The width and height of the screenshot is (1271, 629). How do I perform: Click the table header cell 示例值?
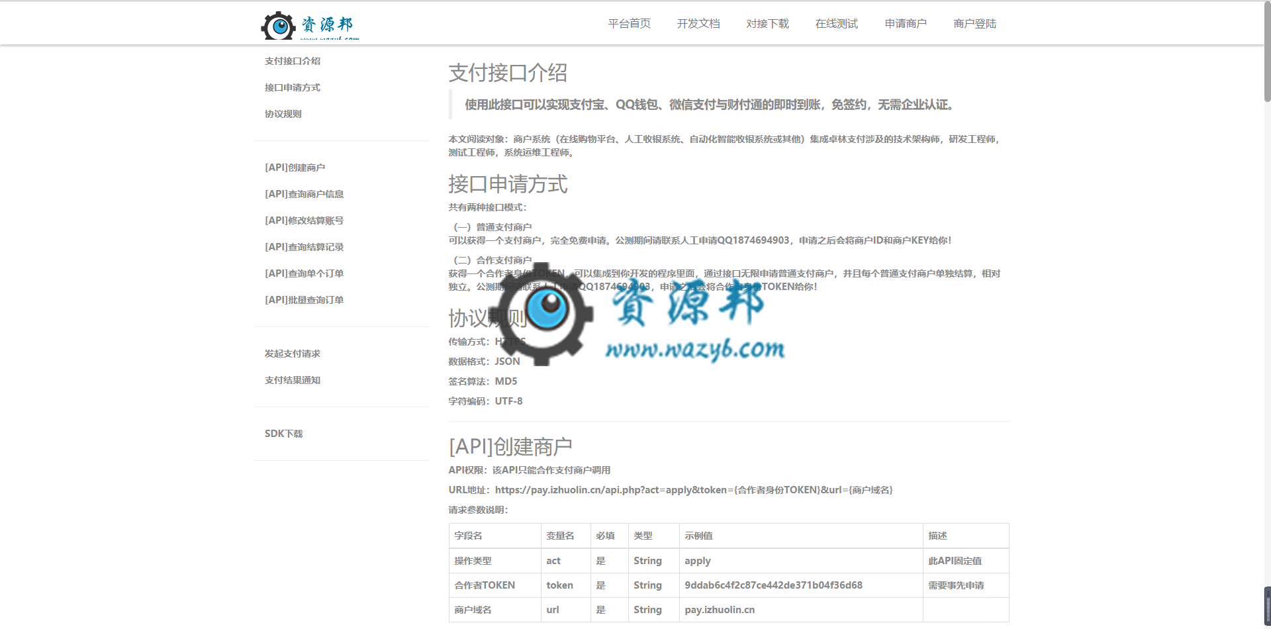point(802,536)
